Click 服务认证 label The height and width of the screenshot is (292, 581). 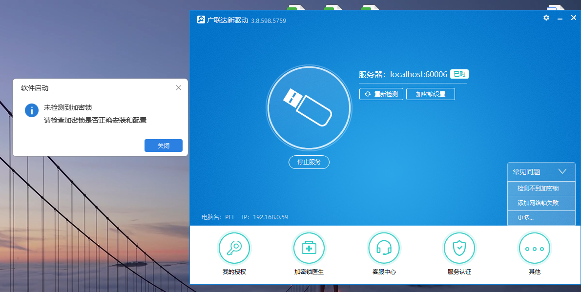[459, 272]
